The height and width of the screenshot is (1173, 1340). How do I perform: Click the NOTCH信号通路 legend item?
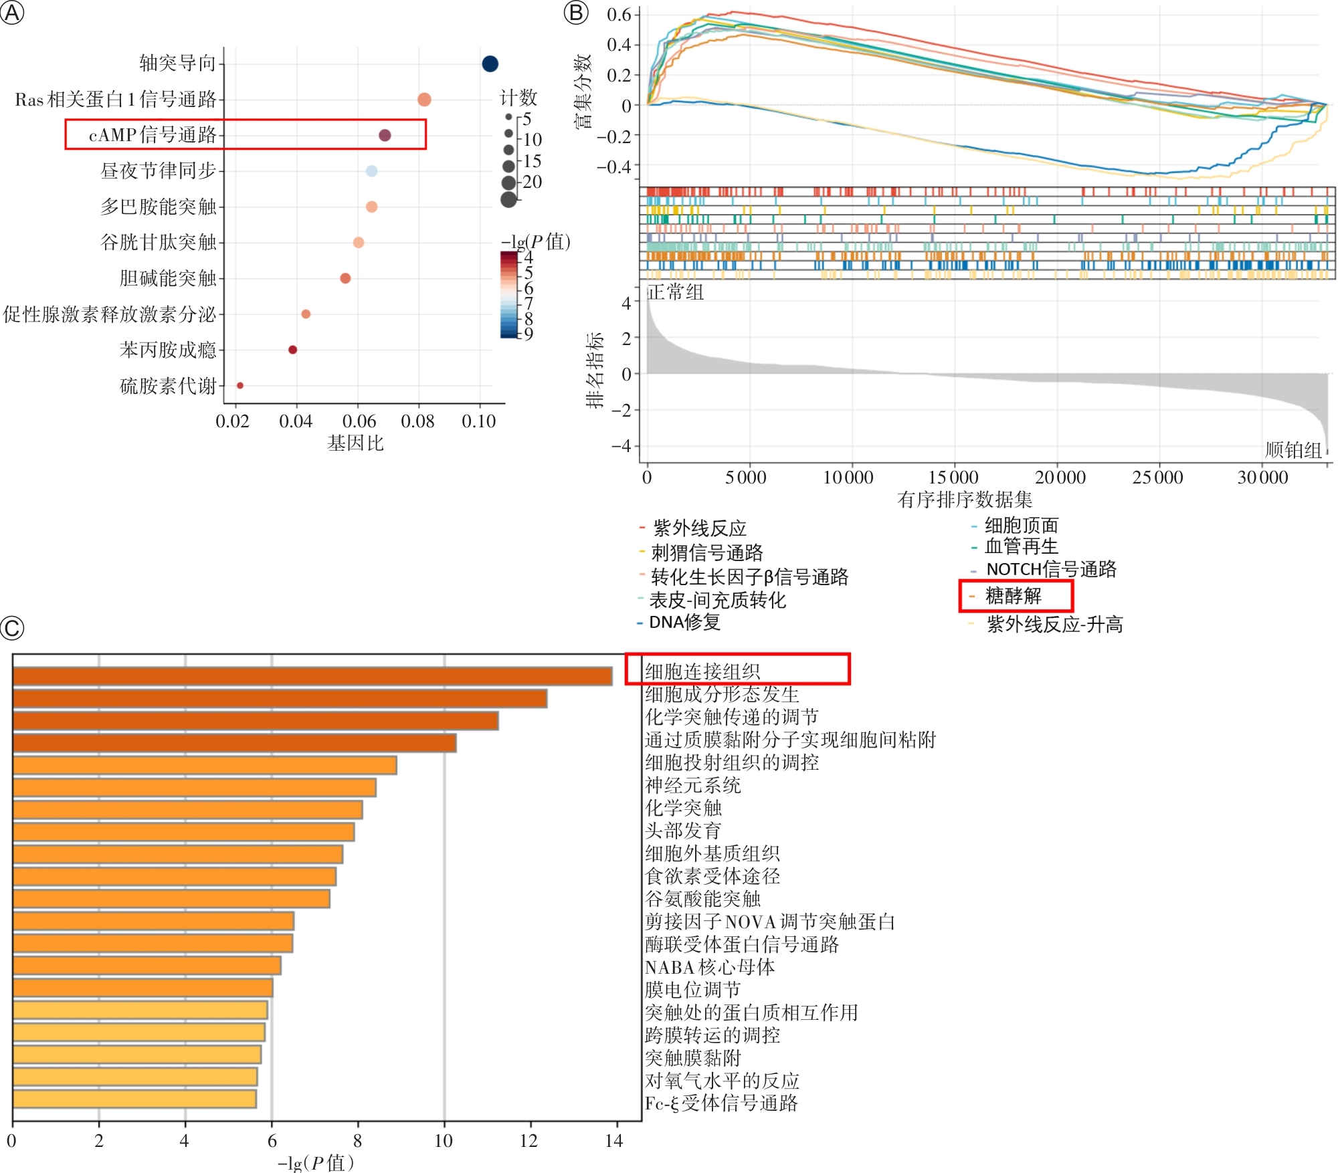[x=1051, y=569]
